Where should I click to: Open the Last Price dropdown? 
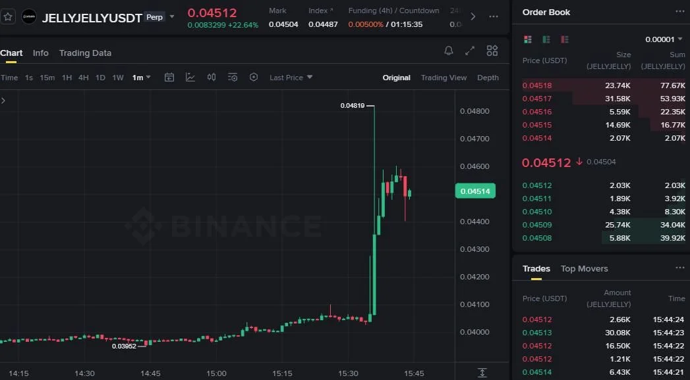coord(291,78)
